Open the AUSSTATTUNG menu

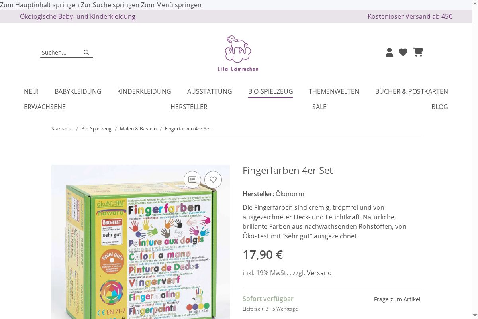[210, 91]
